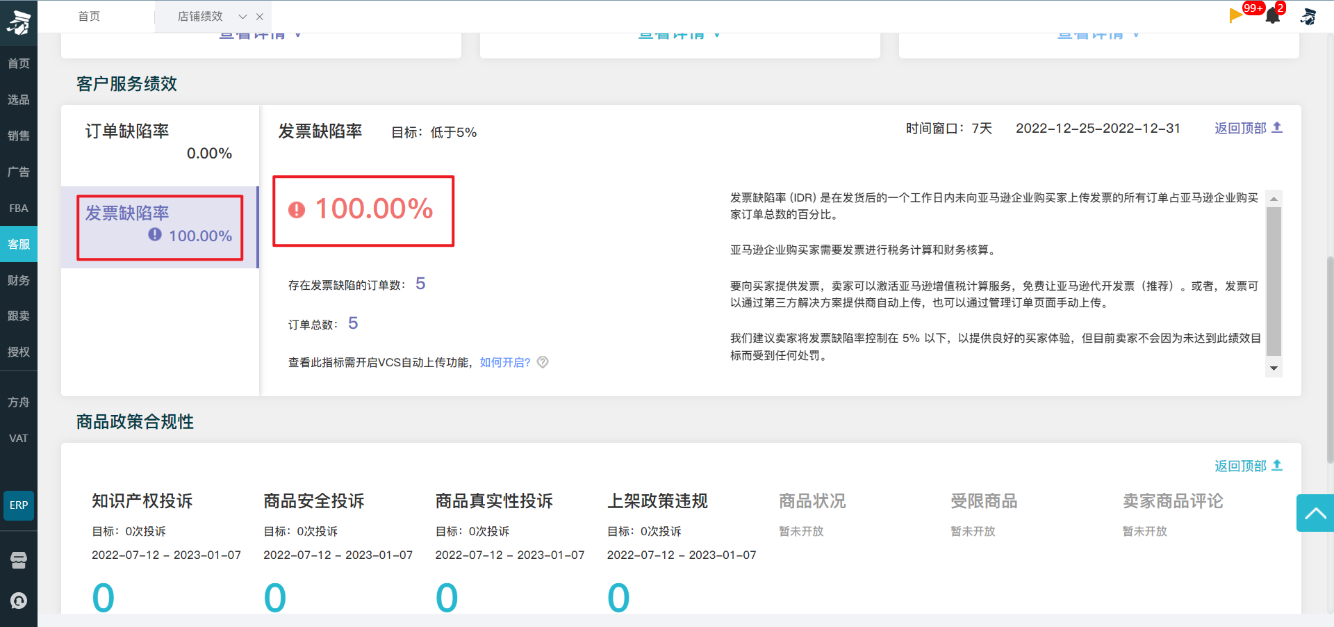The image size is (1334, 627).
Task: Click the upload arrow icon beside the lower 返回顶部
Action: tap(1277, 466)
